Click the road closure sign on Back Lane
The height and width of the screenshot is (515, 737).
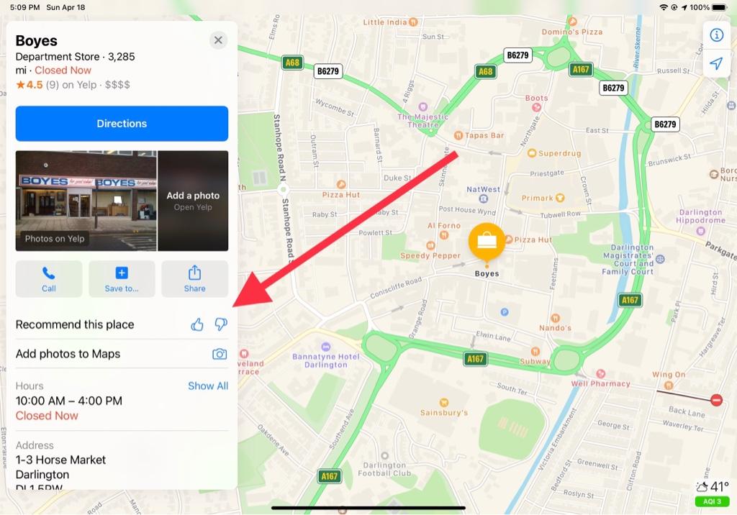[x=716, y=400]
